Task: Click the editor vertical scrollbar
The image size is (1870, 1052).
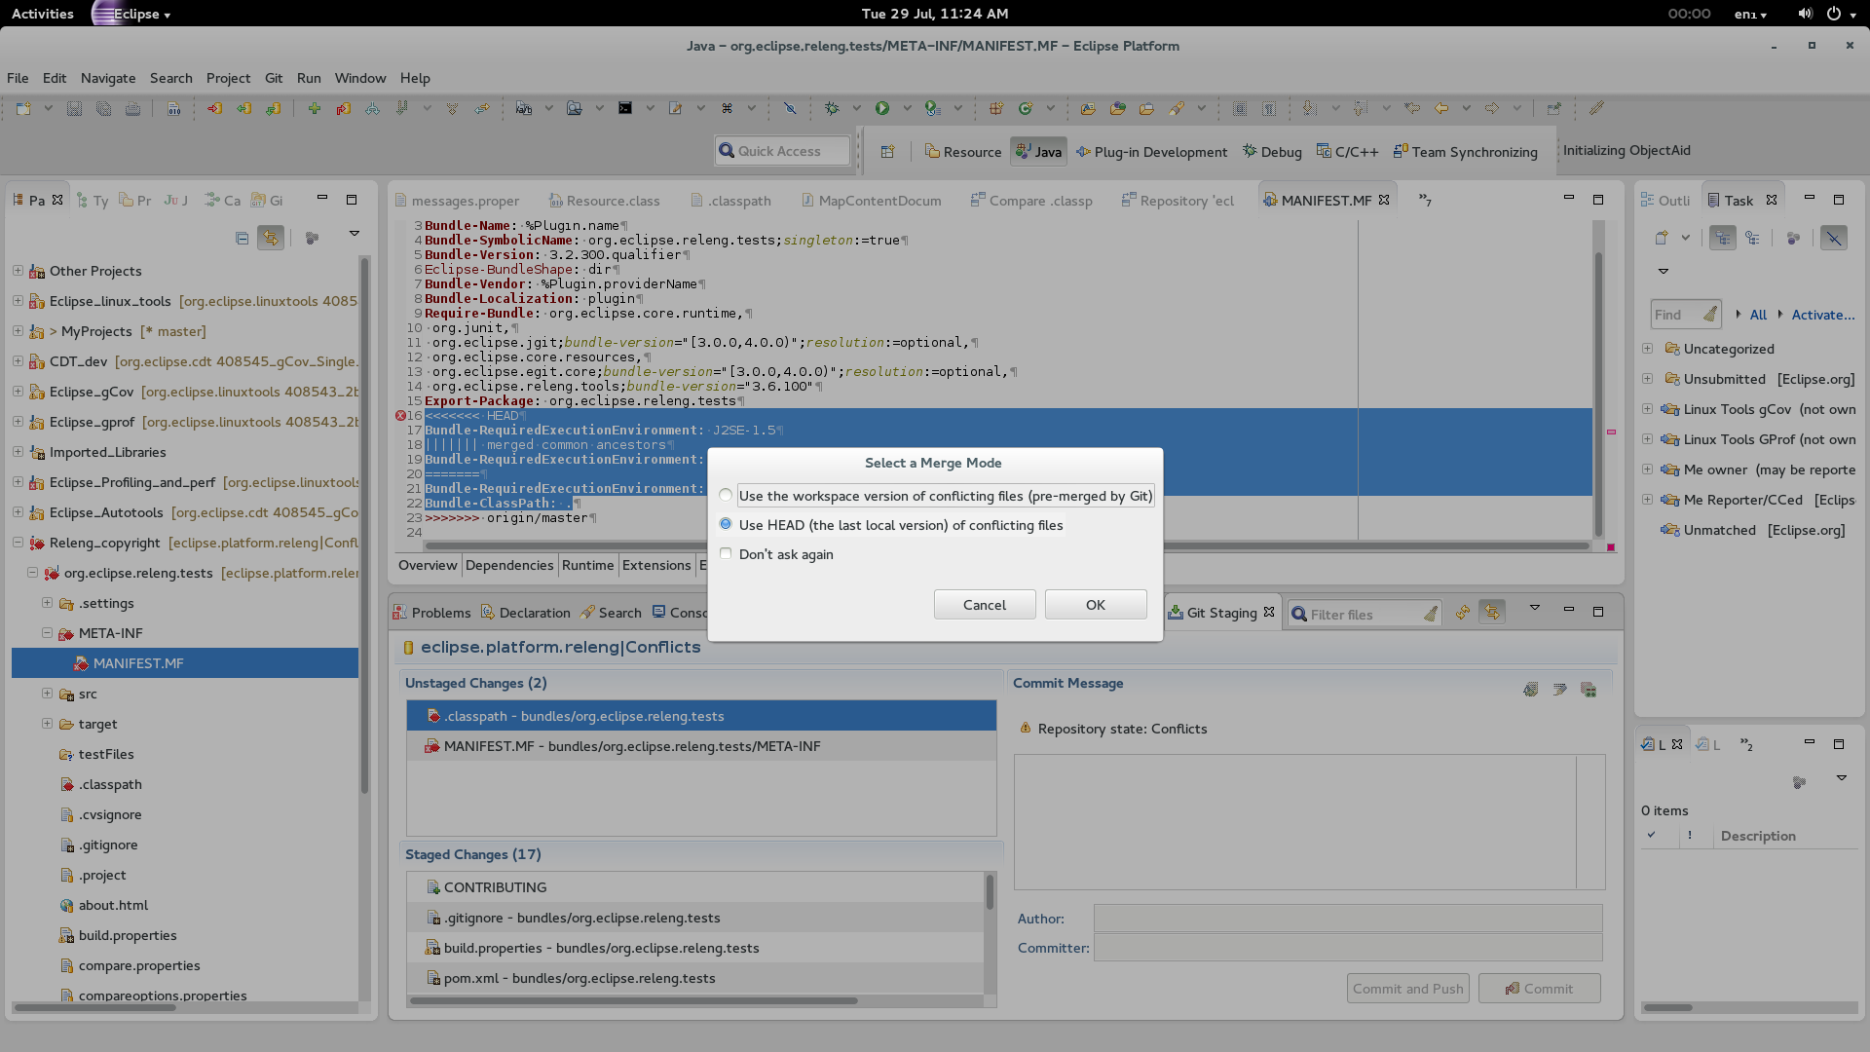Action: pos(1598,390)
